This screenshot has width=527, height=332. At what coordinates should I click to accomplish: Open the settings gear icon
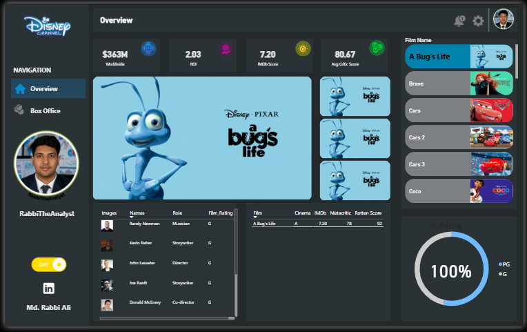[x=478, y=21]
